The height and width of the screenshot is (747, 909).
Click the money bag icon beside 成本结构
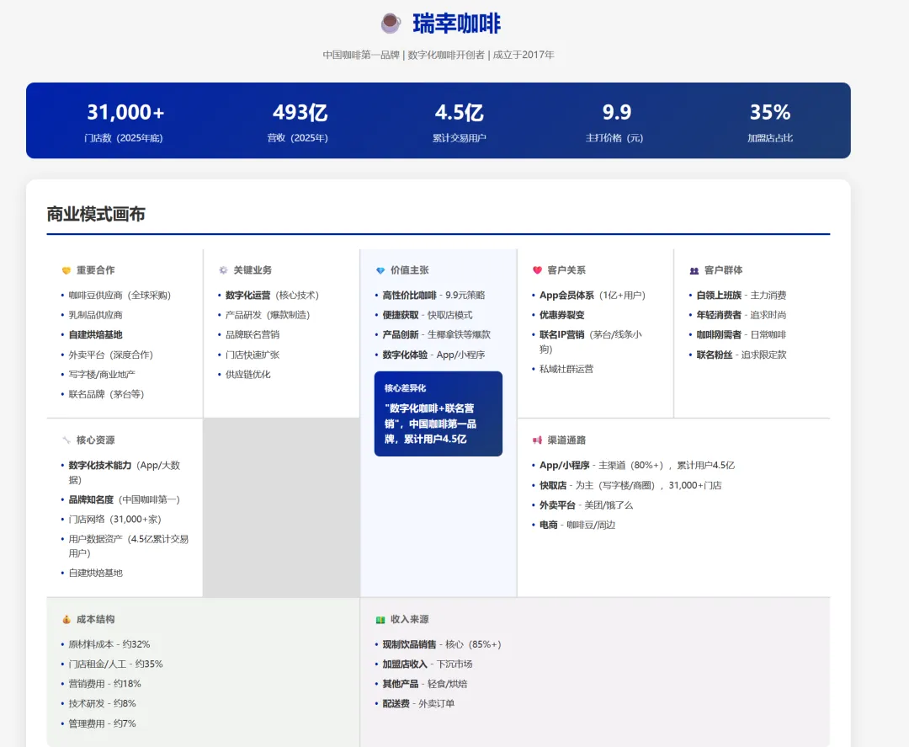coord(66,619)
